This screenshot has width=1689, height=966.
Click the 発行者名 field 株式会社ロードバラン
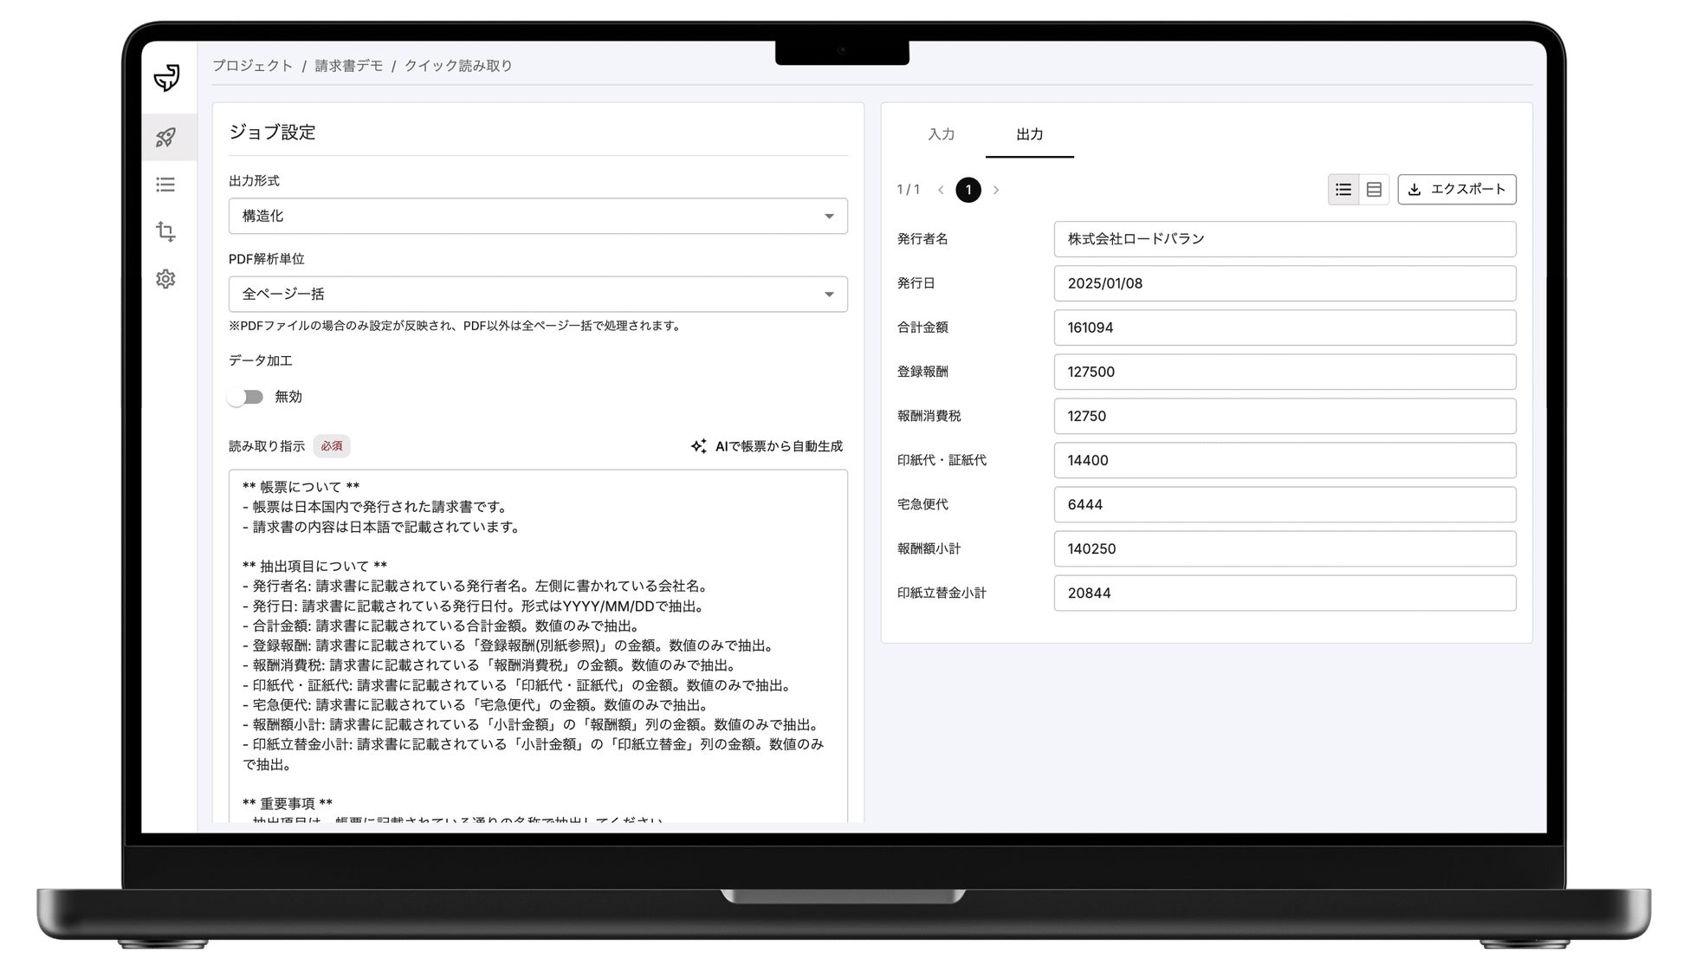tap(1285, 239)
